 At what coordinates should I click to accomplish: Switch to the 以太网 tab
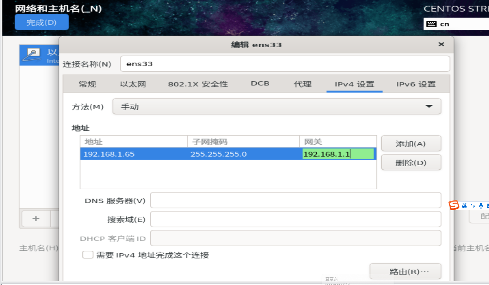pos(132,84)
